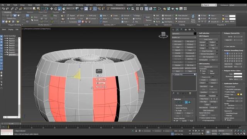Image resolution: width=247 pixels, height=139 pixels.
Task: Toggle Use NURMS Subdivision checkbox
Action: 225,89
